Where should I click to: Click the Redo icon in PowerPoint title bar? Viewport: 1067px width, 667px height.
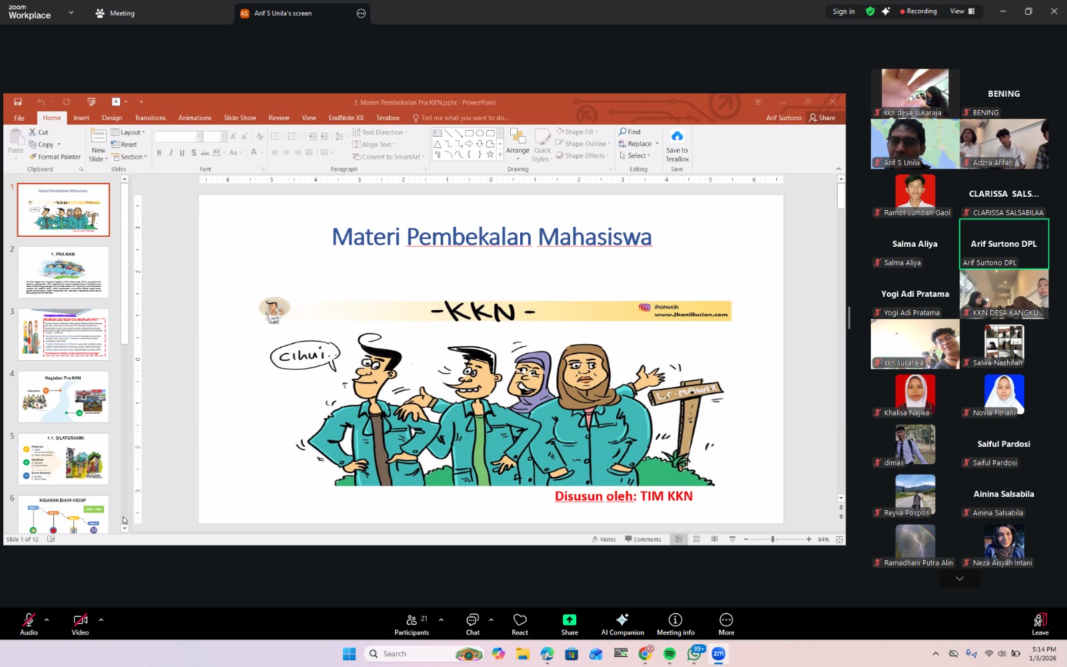click(x=66, y=102)
